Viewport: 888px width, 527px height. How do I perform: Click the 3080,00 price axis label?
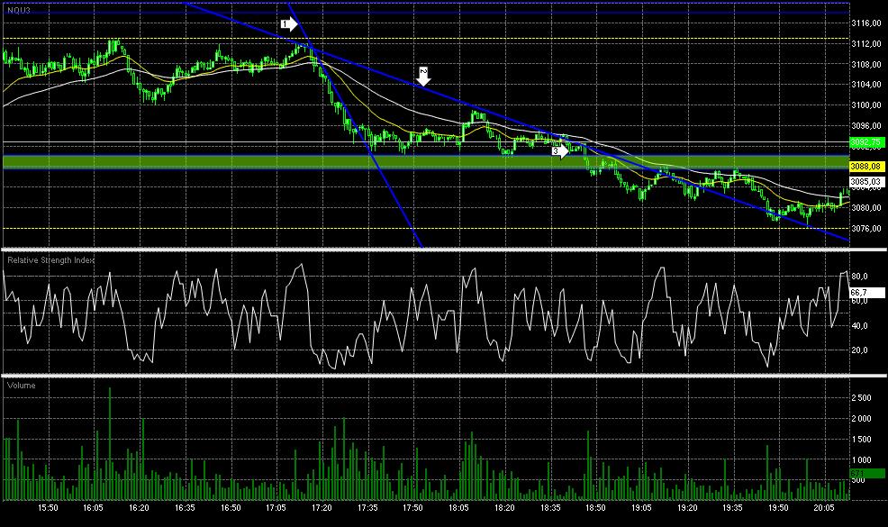coord(866,208)
